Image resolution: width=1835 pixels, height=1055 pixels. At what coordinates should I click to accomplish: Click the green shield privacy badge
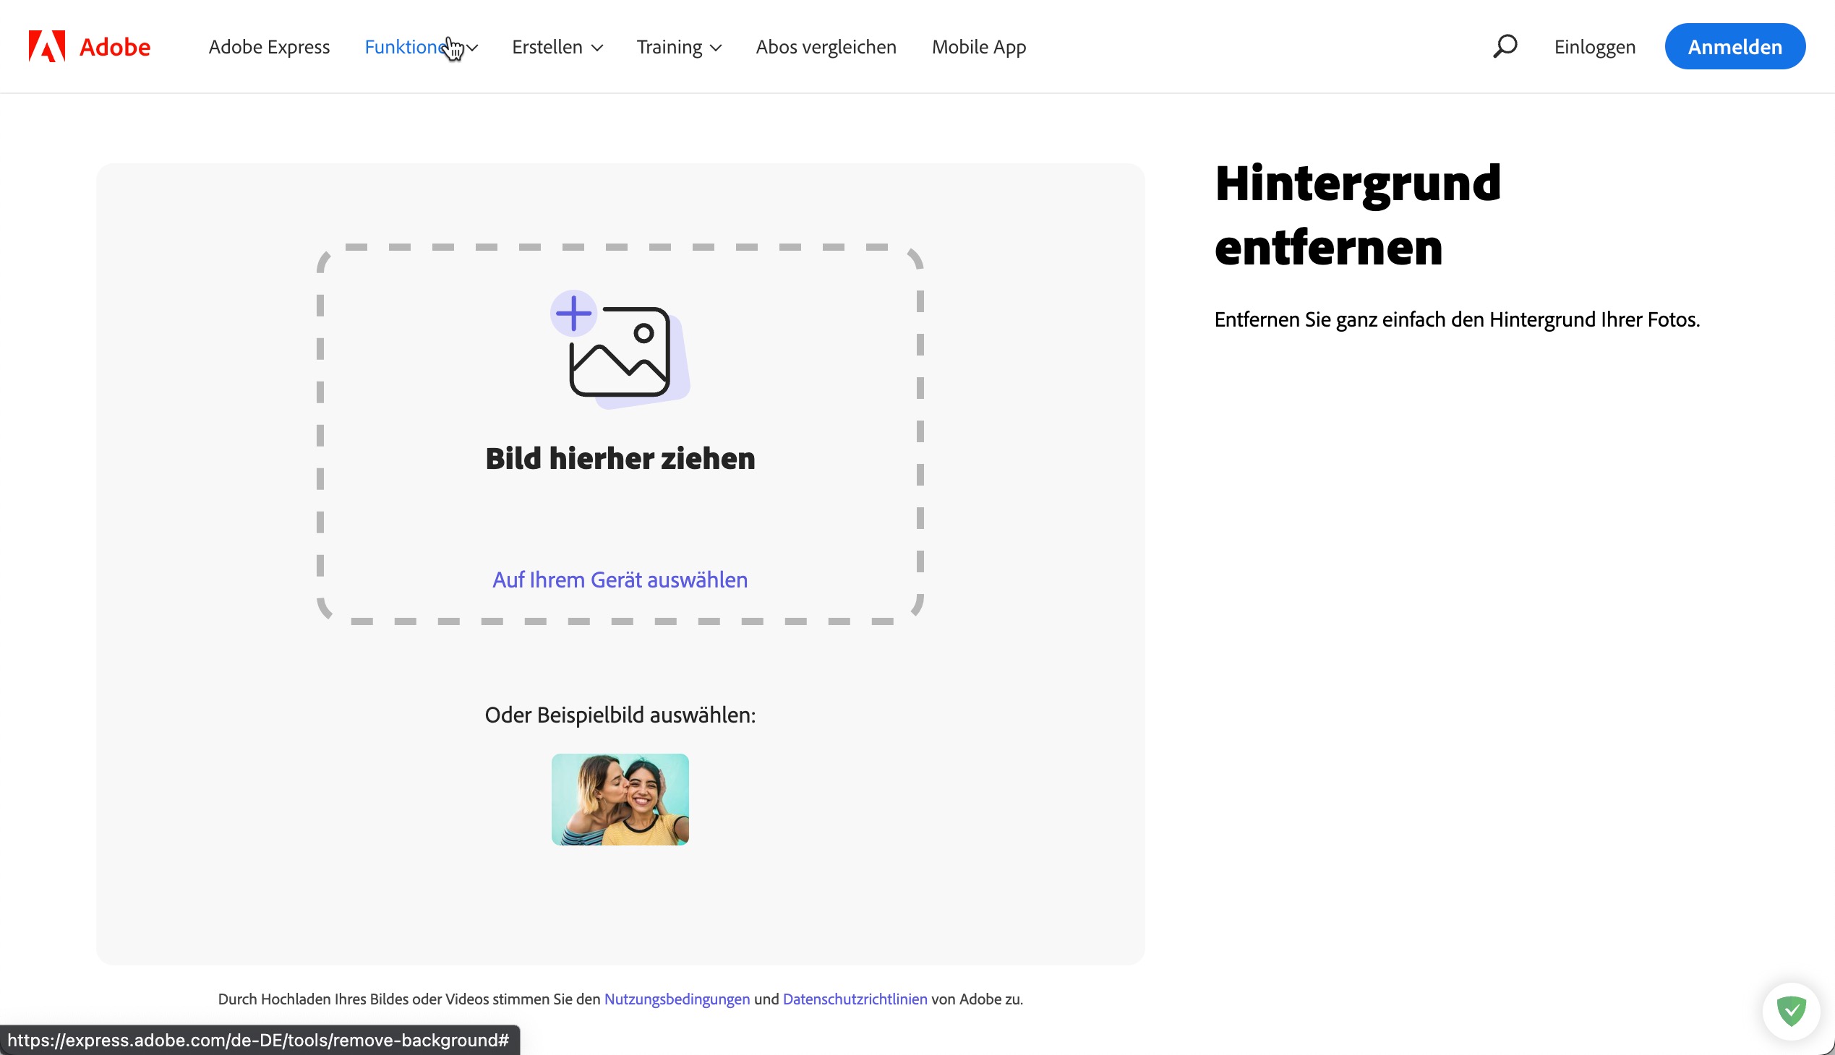[1791, 1011]
